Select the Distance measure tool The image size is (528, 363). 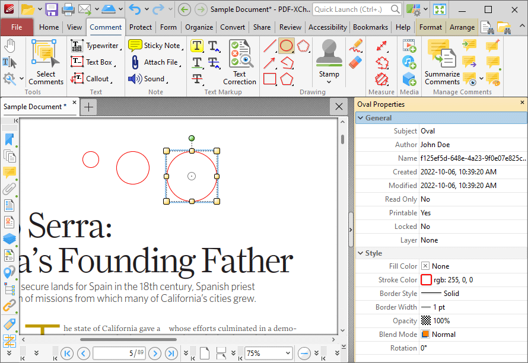pos(381,46)
